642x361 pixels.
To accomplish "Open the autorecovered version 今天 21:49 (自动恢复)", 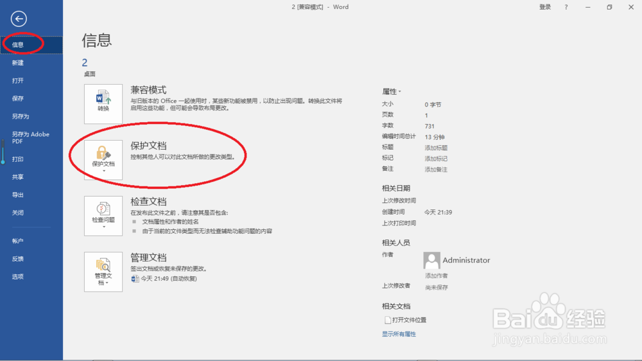I will [164, 279].
